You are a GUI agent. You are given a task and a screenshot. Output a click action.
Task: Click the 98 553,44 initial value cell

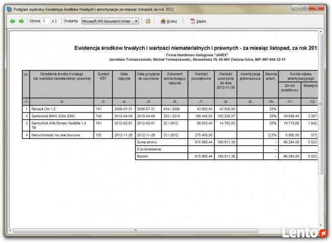[201, 125]
